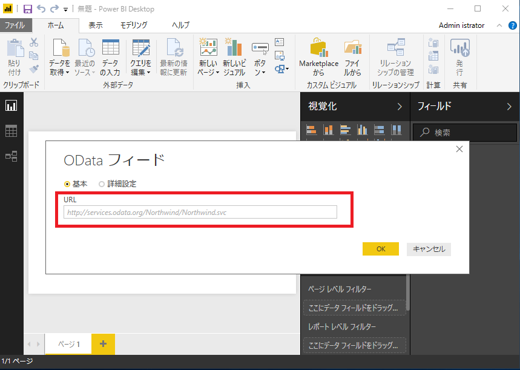Switch to the ヘルプ ribbon tab
This screenshot has height=370, width=520.
click(180, 25)
